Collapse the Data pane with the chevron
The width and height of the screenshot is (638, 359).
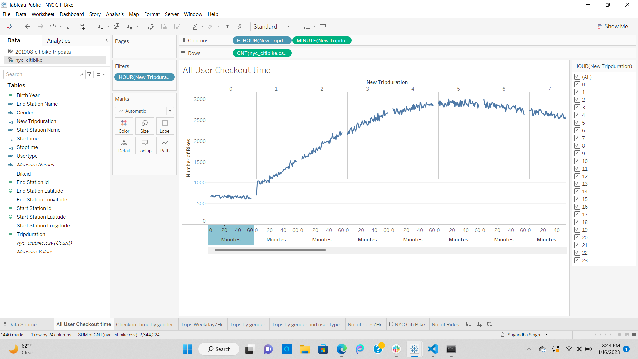click(106, 40)
